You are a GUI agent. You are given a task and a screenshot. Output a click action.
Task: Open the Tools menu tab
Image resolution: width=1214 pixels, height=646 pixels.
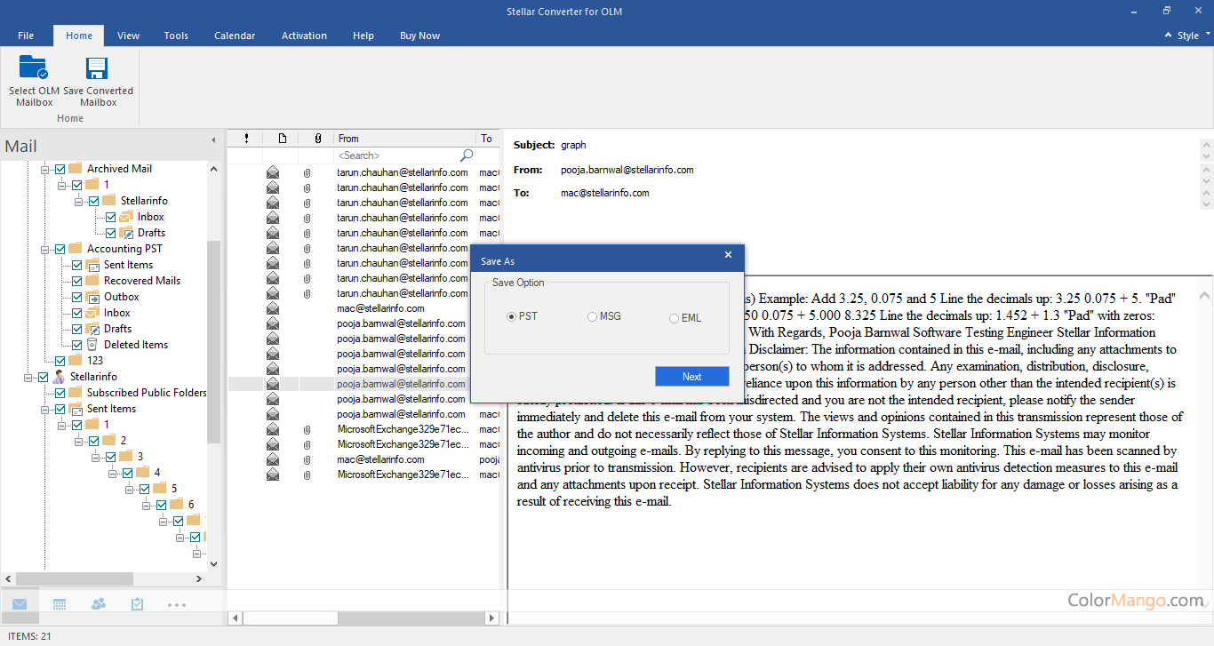click(176, 36)
